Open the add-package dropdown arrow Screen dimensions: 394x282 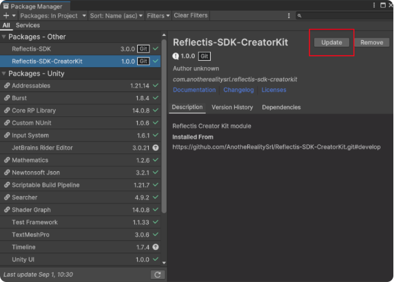tap(14, 15)
